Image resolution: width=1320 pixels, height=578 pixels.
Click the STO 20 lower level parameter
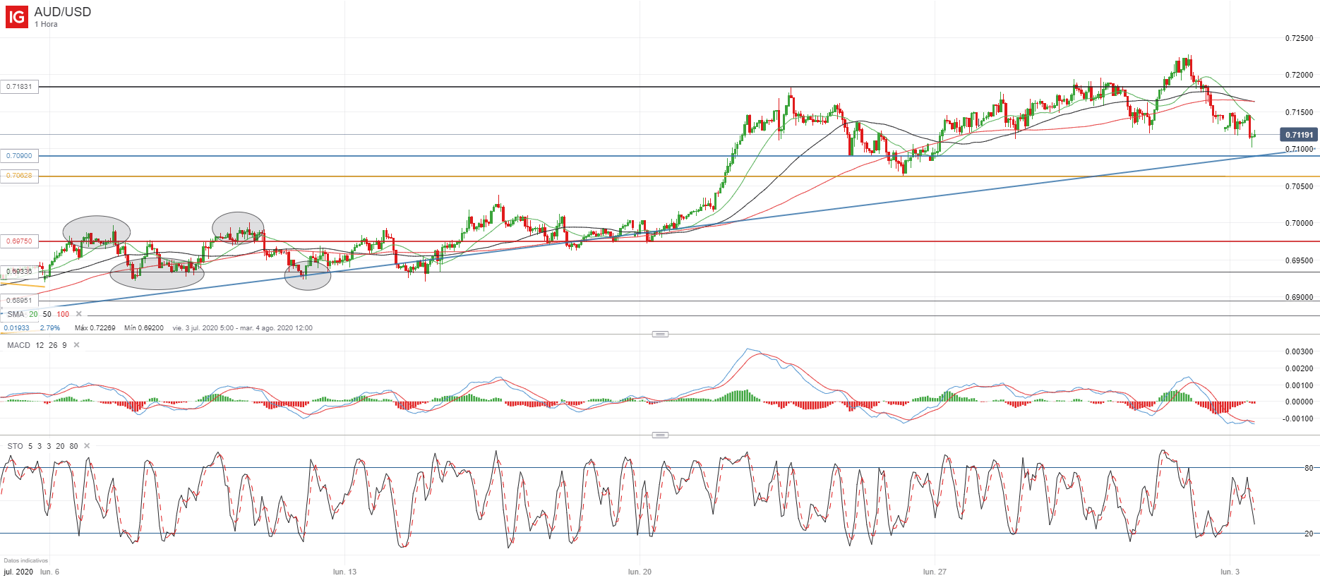[x=60, y=446]
